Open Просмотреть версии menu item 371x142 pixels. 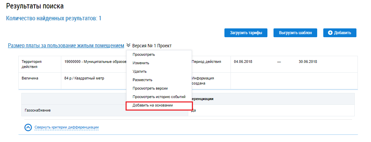[150, 88]
